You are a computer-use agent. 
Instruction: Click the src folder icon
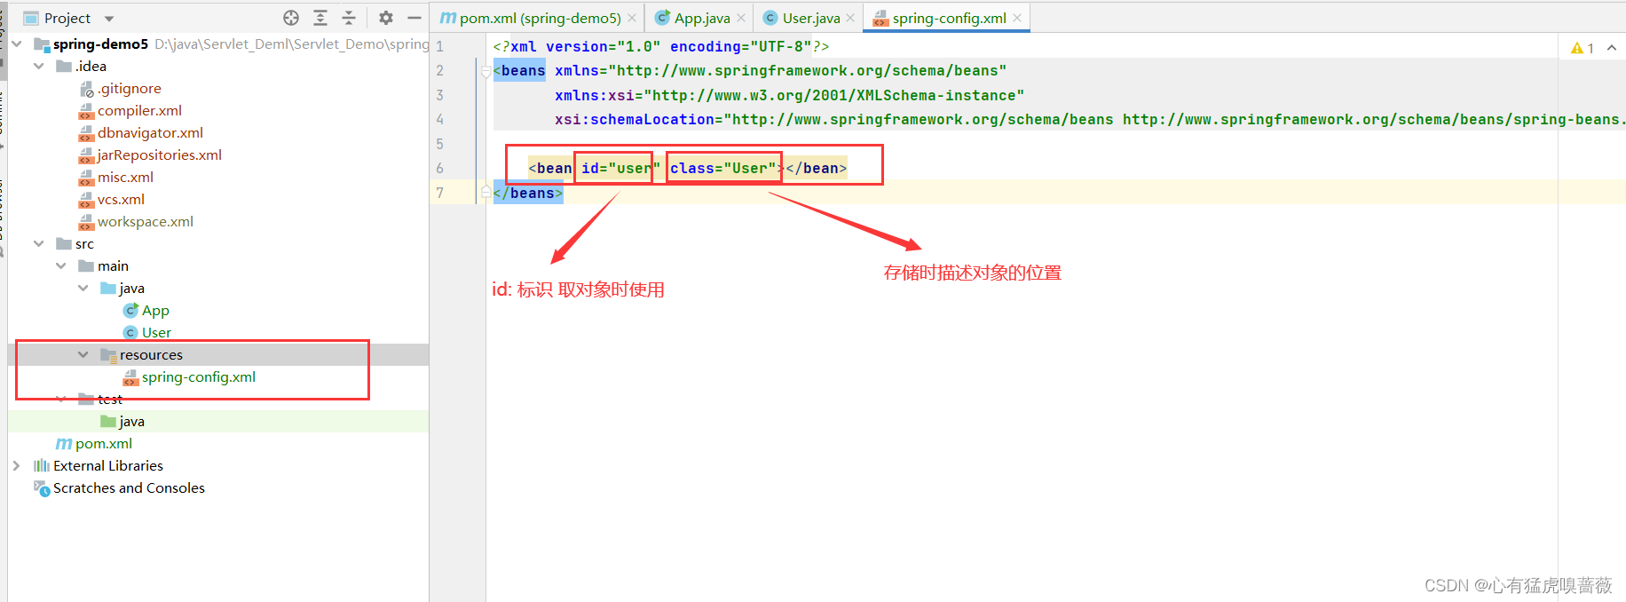point(64,243)
